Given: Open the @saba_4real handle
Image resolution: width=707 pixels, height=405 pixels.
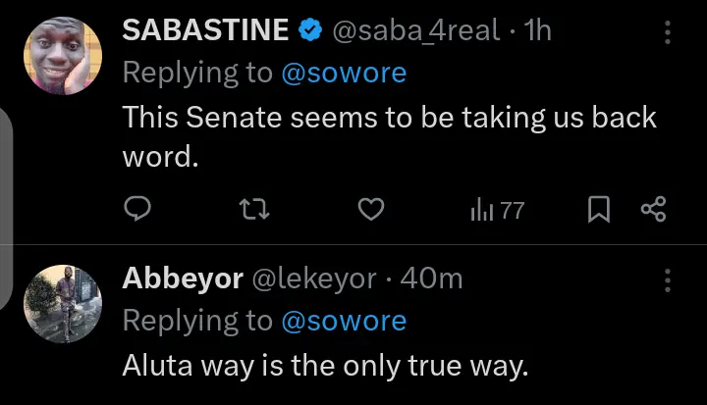Looking at the screenshot, I should coord(418,31).
